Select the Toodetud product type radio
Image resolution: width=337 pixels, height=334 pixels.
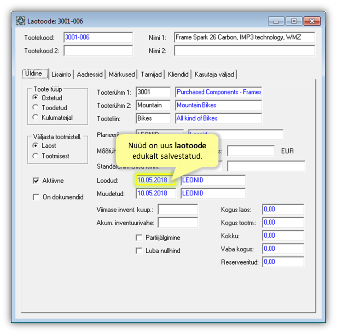coord(35,107)
